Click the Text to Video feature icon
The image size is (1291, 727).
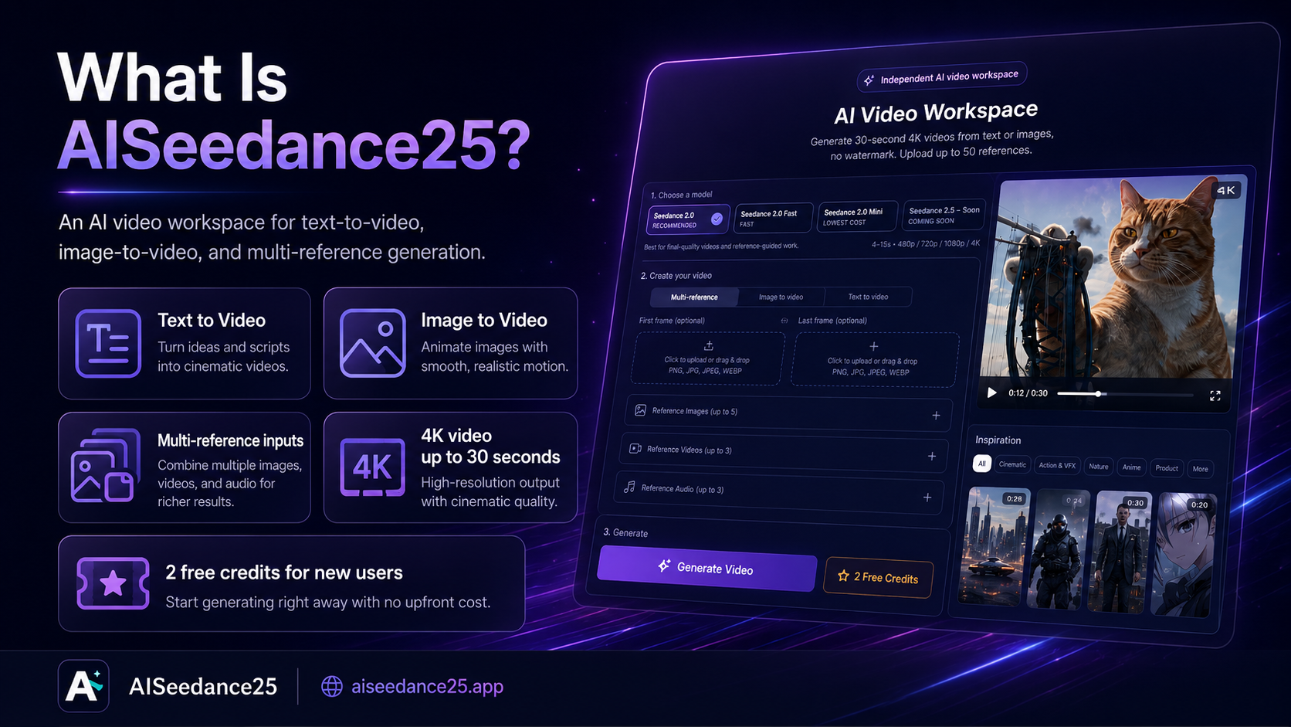108,343
